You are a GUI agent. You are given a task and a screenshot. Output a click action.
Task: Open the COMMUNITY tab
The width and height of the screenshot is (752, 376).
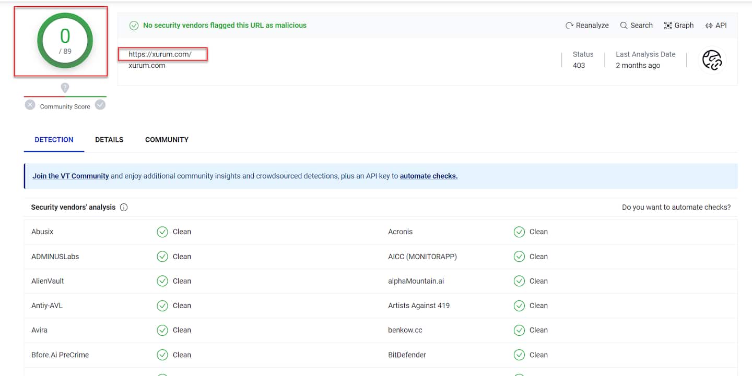click(167, 140)
